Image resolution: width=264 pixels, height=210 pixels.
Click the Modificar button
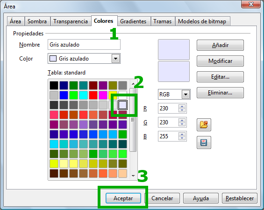[220, 61]
